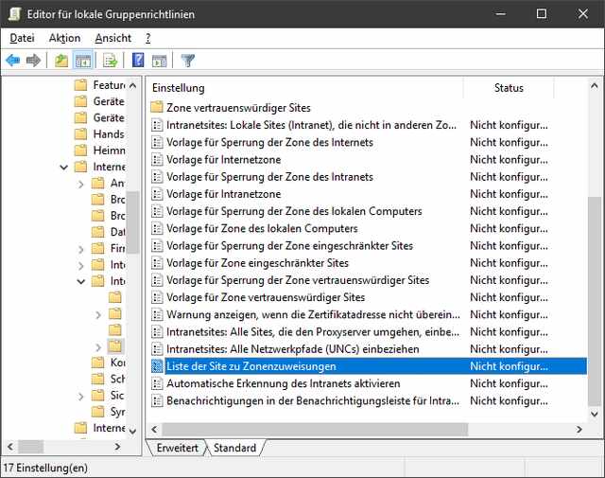Toggle the console tree pane icon

coord(83,61)
